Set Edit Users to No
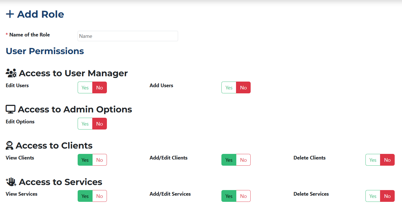The height and width of the screenshot is (208, 402). [100, 88]
